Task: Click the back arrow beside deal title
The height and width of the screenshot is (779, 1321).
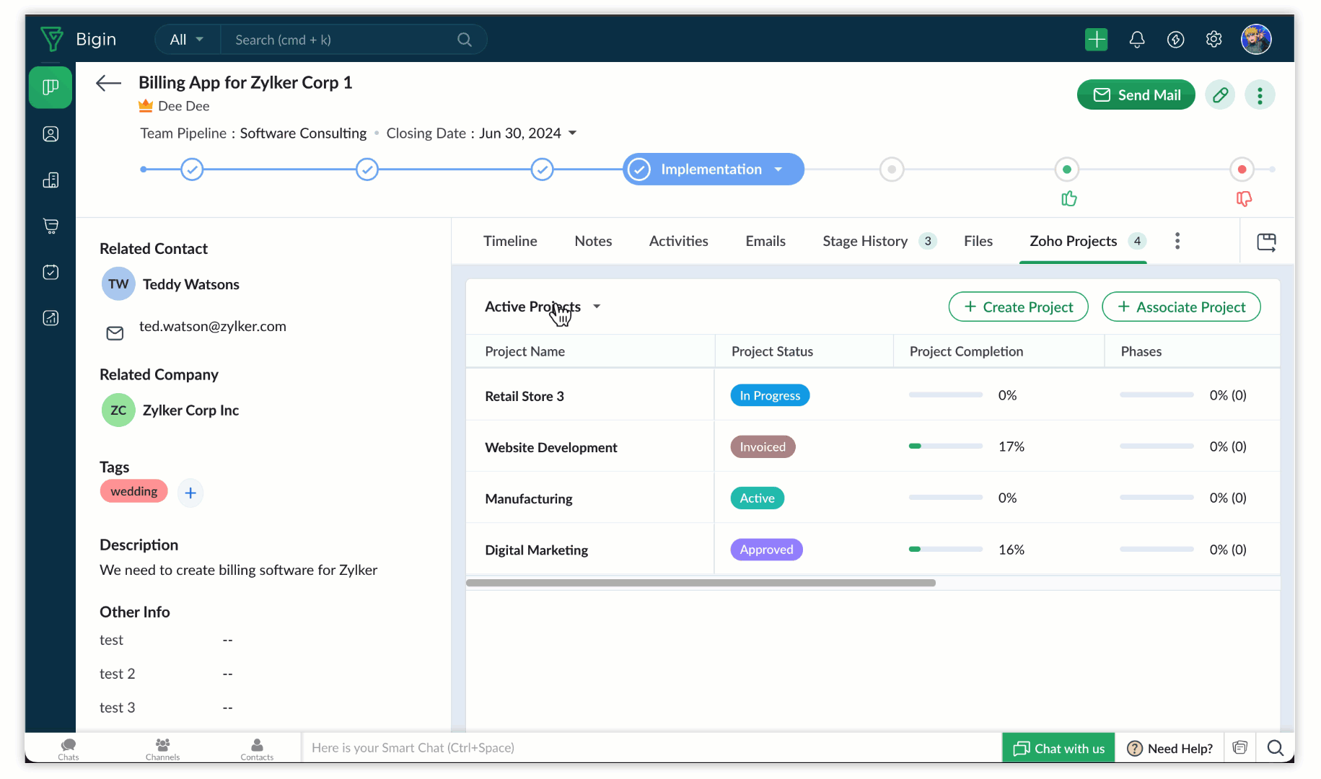Action: 108,83
